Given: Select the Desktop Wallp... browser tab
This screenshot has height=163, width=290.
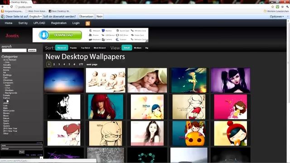Looking at the screenshot, I should (x=19, y=2).
